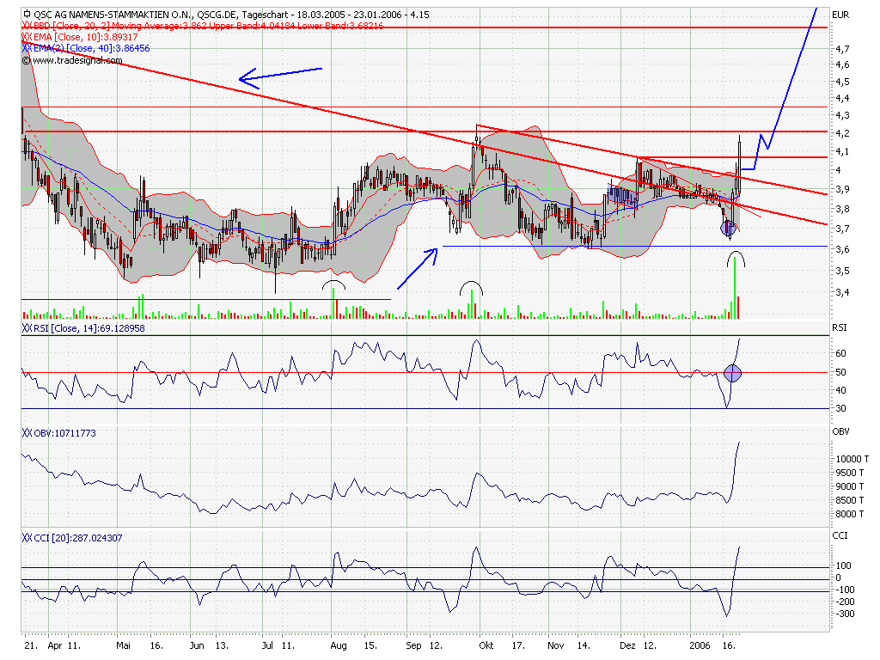Click the indicator icon beside EMA [Close, 10]
This screenshot has width=880, height=660.
coord(27,37)
